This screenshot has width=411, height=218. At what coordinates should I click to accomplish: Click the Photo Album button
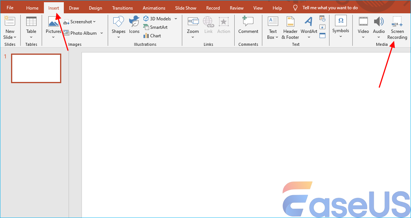pos(80,33)
